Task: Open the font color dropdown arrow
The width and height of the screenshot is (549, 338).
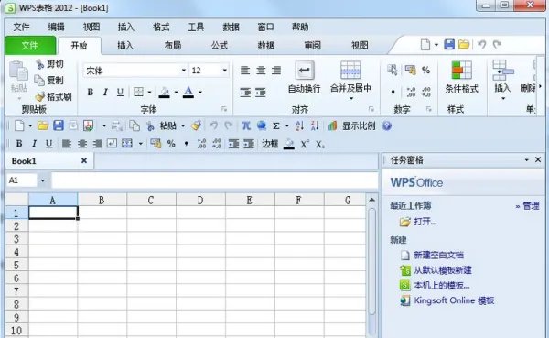Action: (x=200, y=93)
